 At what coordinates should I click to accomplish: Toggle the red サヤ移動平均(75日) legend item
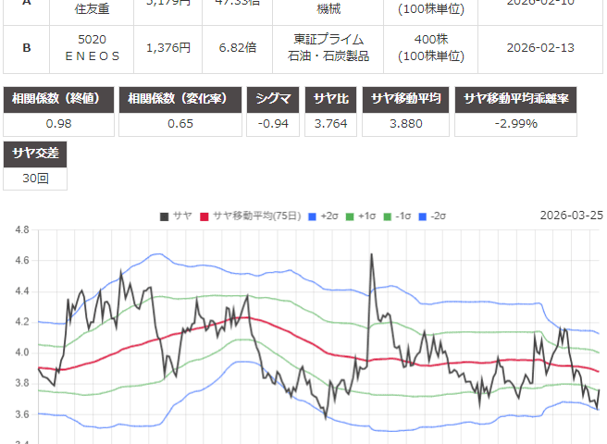250,216
